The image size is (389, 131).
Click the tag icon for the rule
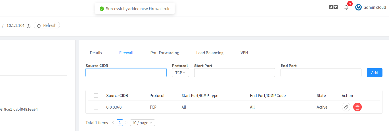coord(346,107)
